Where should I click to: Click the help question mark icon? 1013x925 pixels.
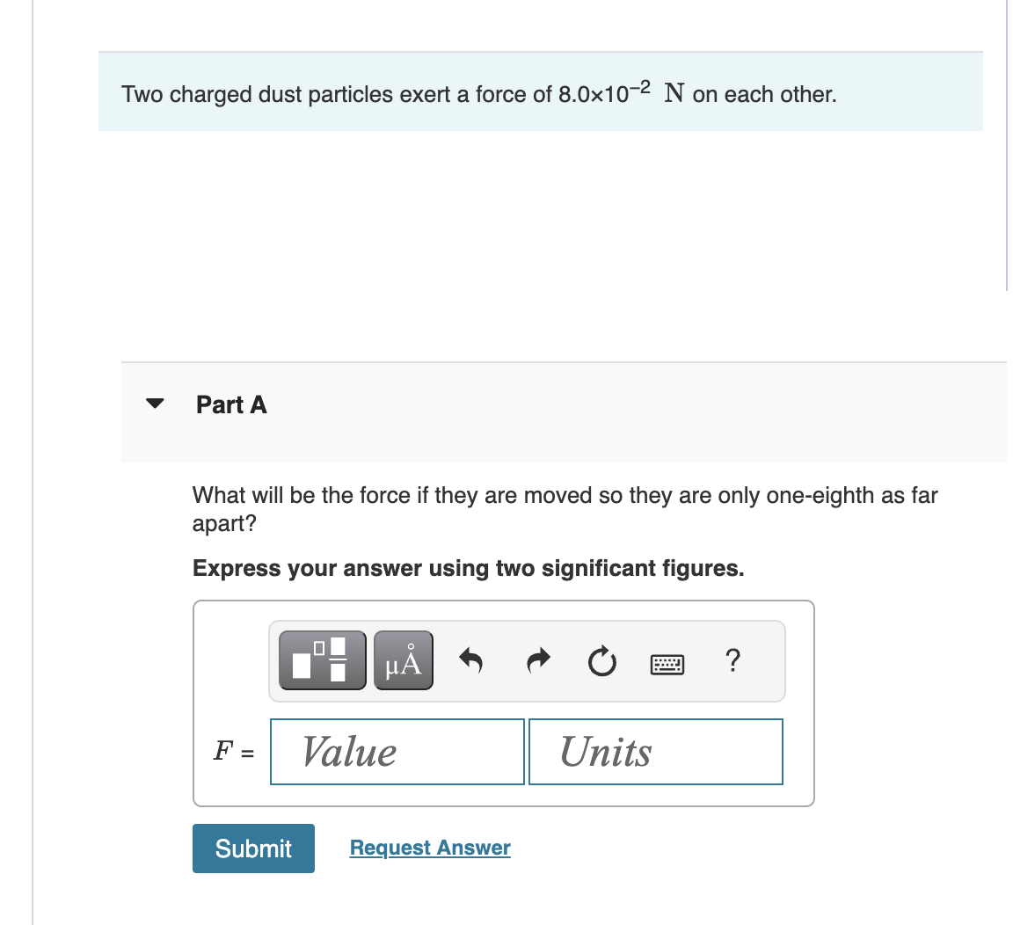732,661
